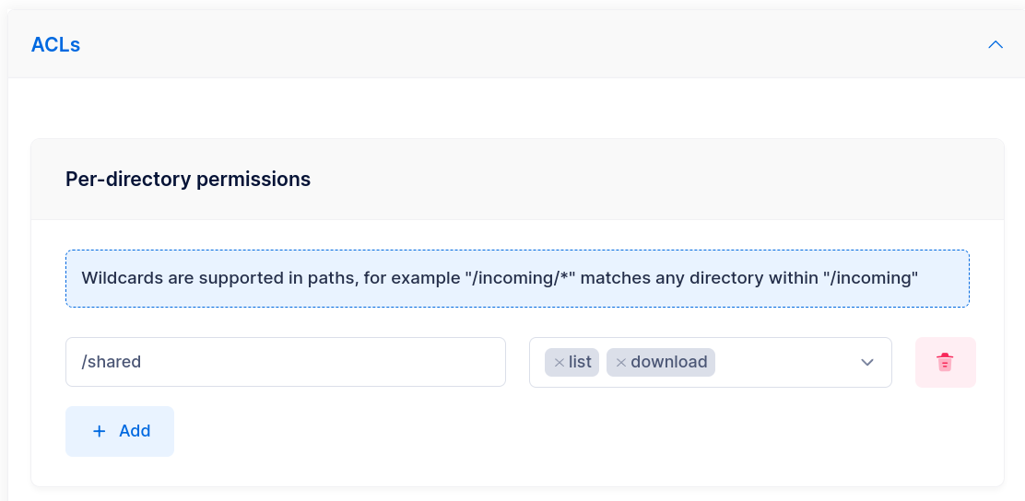The width and height of the screenshot is (1025, 501).
Task: Add a new per-directory permission row
Action: 119,431
